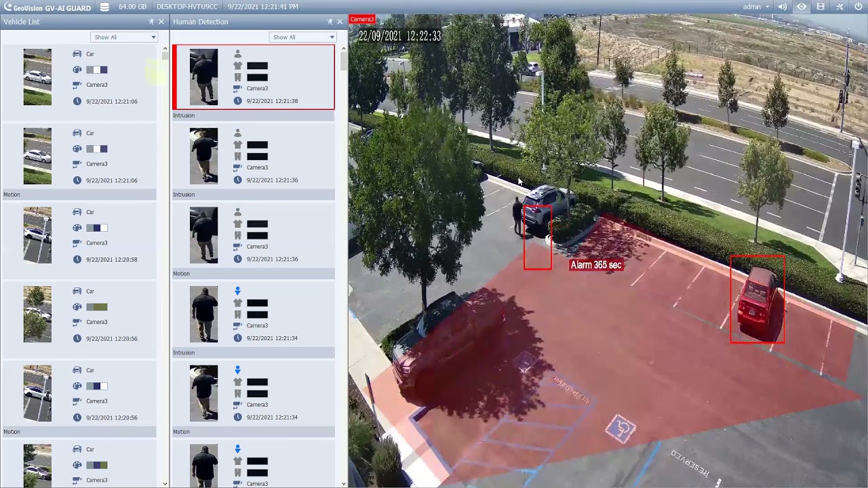Open the admin user dropdown
868x488 pixels.
[x=756, y=7]
